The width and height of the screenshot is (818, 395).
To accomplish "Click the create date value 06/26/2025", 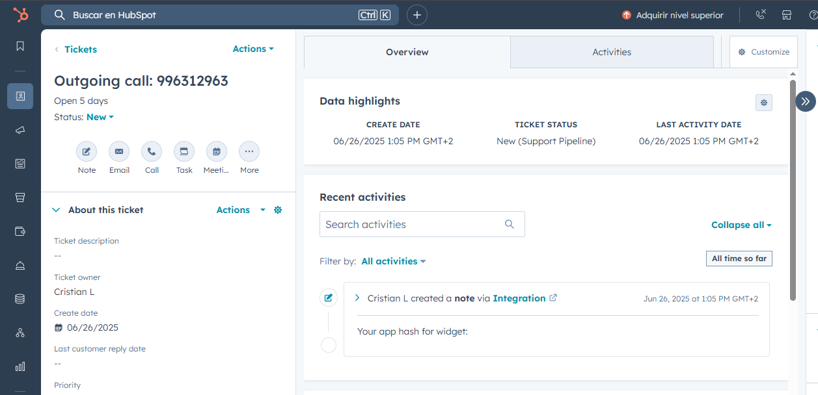I will [x=92, y=327].
